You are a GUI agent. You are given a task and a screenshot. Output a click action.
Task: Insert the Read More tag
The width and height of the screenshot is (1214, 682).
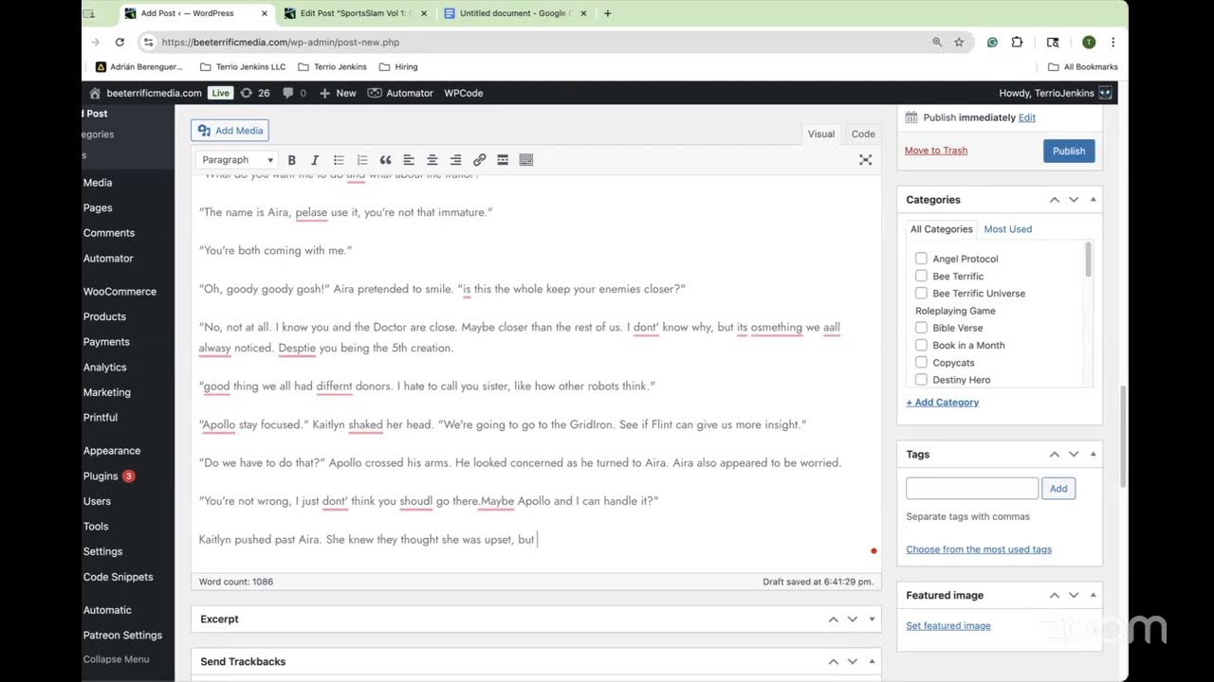(503, 159)
